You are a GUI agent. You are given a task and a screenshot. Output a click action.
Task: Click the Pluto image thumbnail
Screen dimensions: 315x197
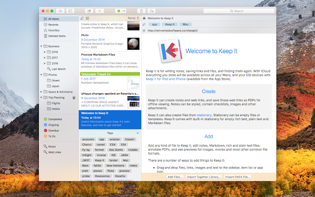[133, 44]
